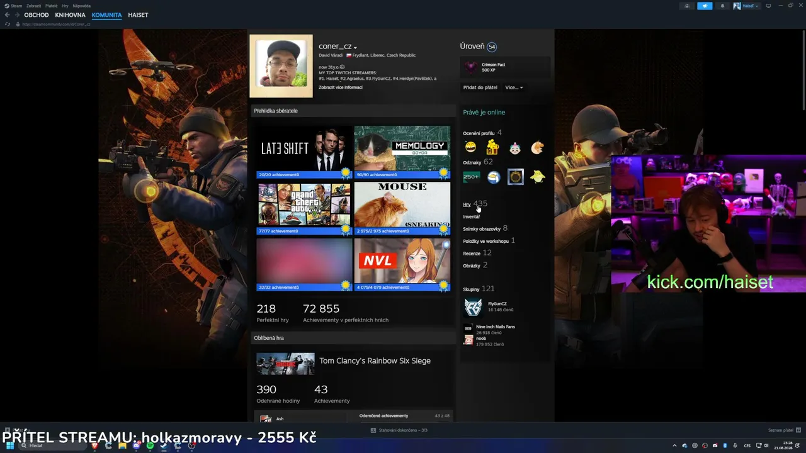The height and width of the screenshot is (453, 806).
Task: Switch to Big Picture mode icon
Action: tap(768, 6)
